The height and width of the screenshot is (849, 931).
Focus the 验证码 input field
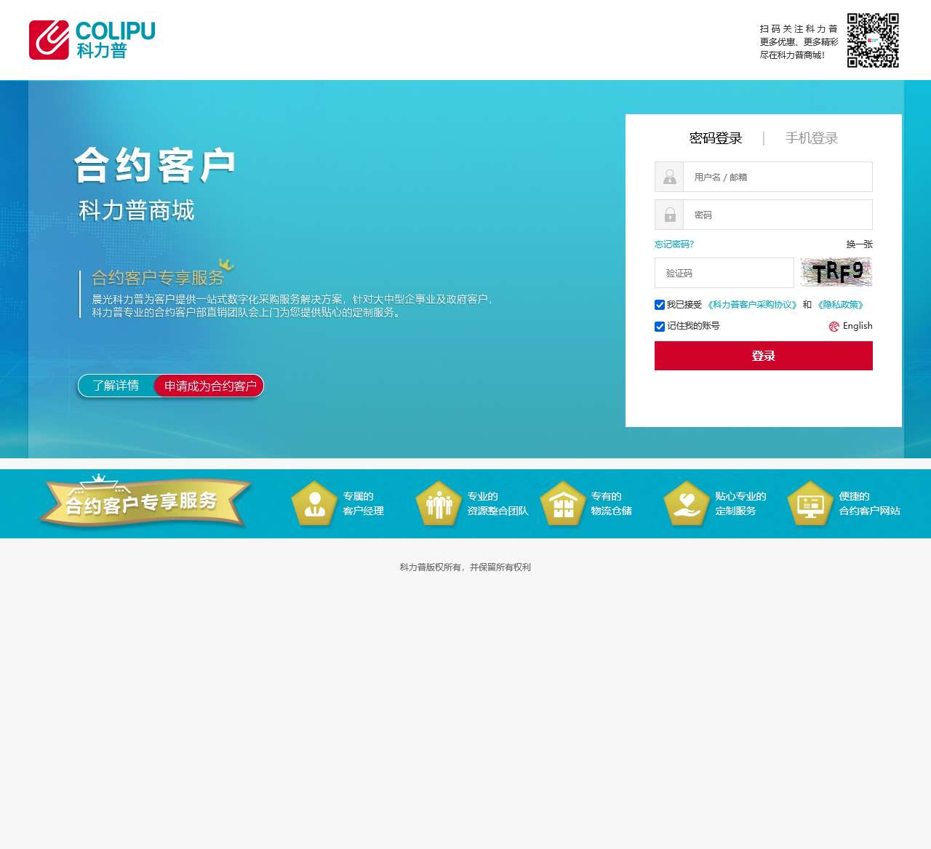724,273
